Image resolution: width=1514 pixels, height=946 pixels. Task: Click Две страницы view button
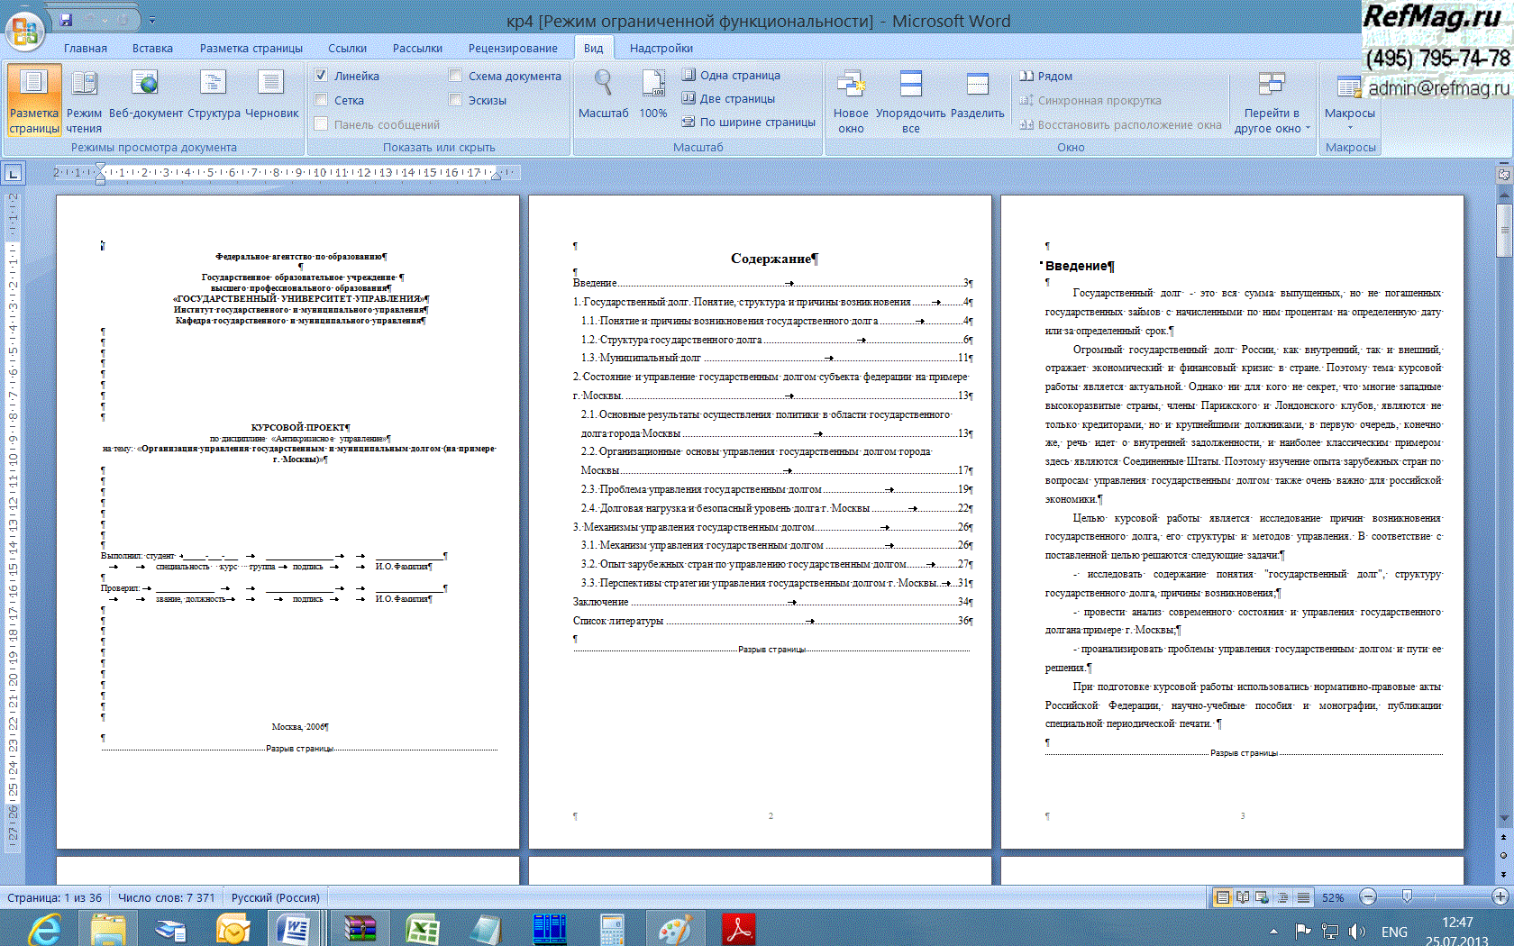pyautogui.click(x=728, y=99)
